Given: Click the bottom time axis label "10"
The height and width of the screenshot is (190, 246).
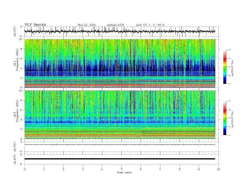Looking at the screenshot, I should [x=218, y=169].
